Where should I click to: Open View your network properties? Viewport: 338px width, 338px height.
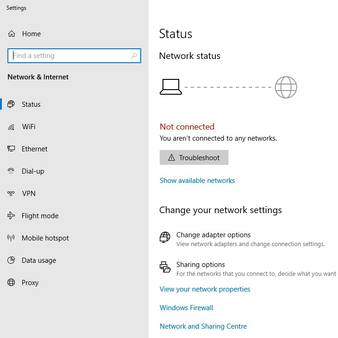(x=205, y=289)
